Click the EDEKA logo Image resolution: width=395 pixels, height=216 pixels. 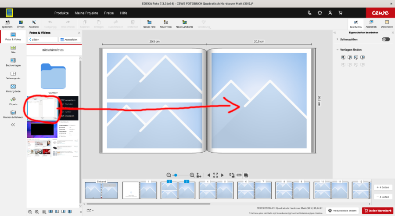click(x=9, y=13)
